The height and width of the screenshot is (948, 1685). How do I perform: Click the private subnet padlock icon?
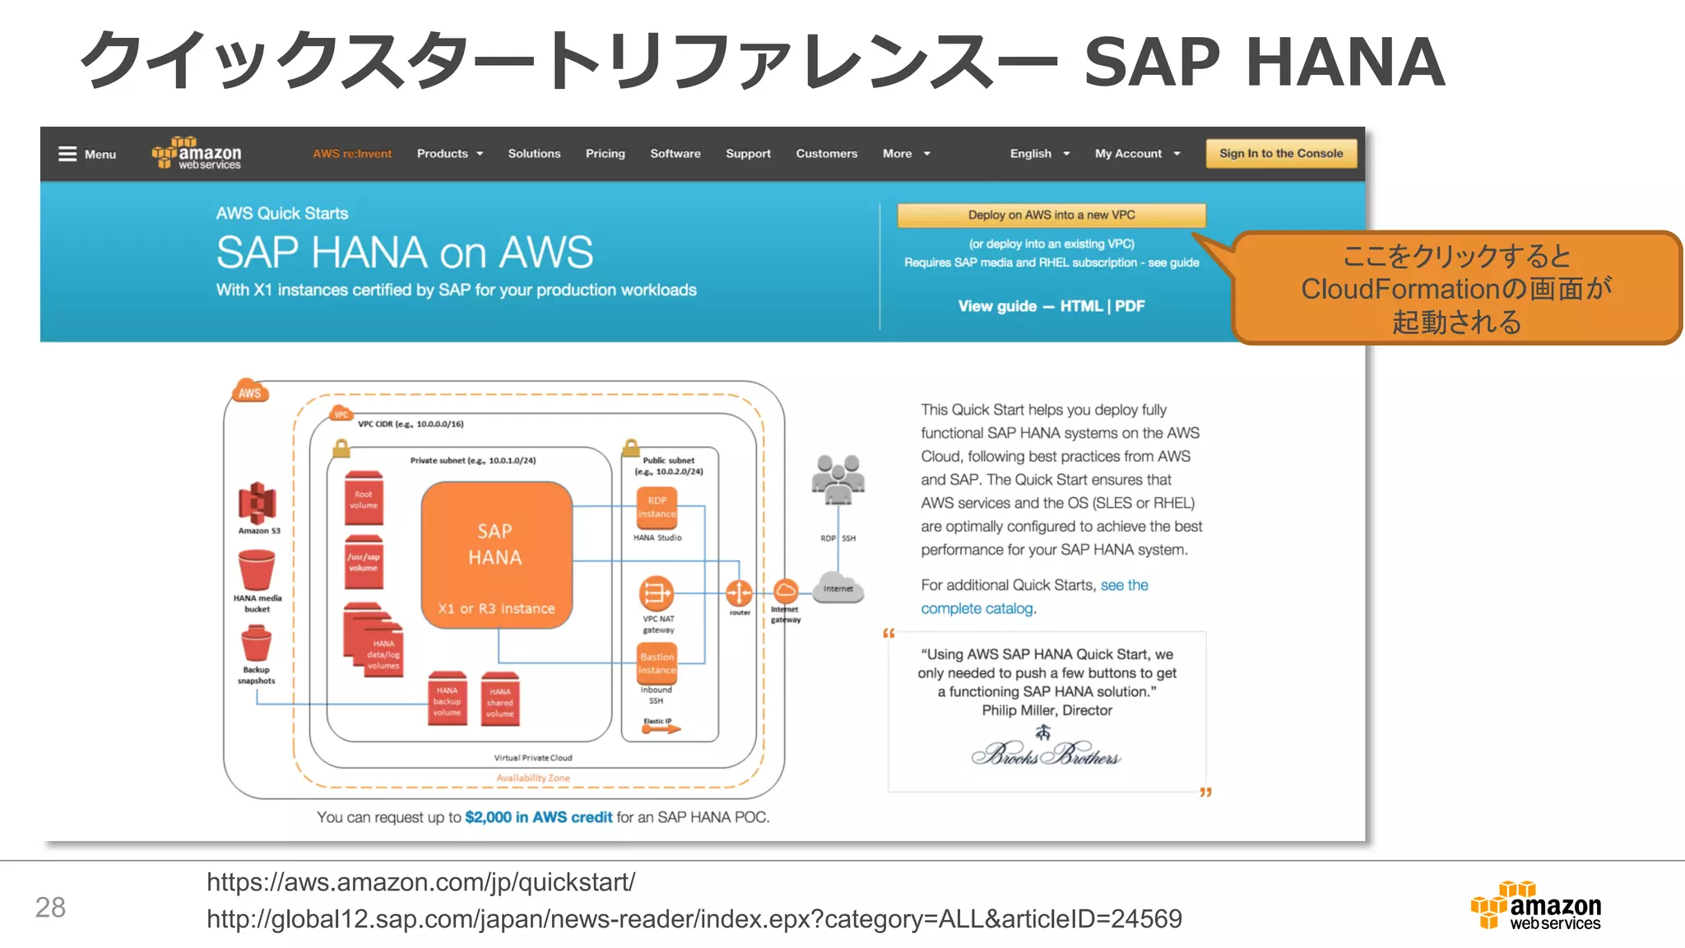click(341, 448)
